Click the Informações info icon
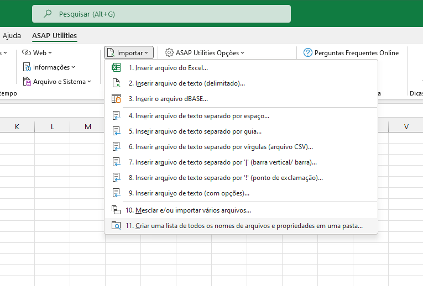 (x=27, y=67)
